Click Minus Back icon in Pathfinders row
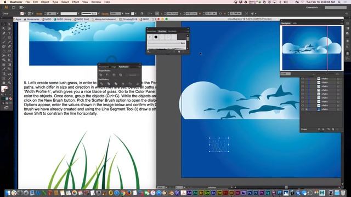351x197 pixels. point(137,84)
